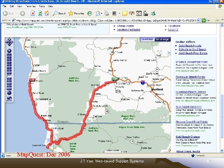Viewport: 224px width, 168px height.
Task: Open the Favorites menu
Action: coord(30,6)
